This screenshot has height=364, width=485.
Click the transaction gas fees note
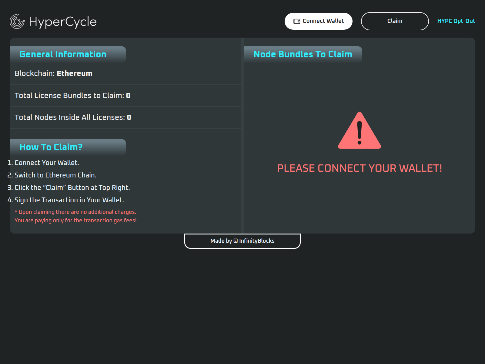(75, 221)
